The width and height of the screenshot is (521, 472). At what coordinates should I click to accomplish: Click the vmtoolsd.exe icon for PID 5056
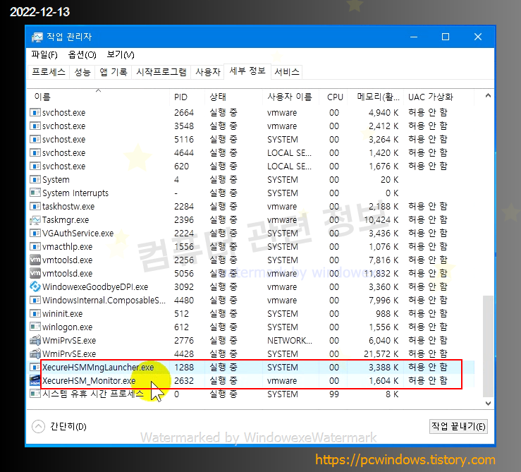35,274
